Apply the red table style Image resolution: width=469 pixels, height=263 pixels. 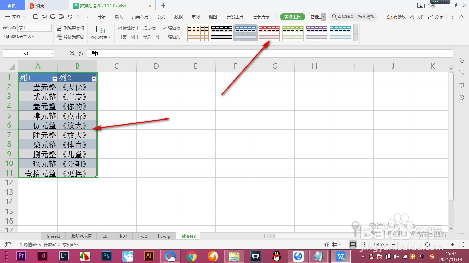tap(269, 33)
